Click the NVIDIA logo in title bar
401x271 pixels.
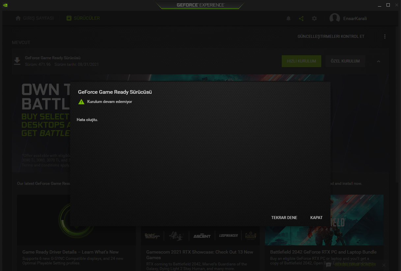[5, 5]
